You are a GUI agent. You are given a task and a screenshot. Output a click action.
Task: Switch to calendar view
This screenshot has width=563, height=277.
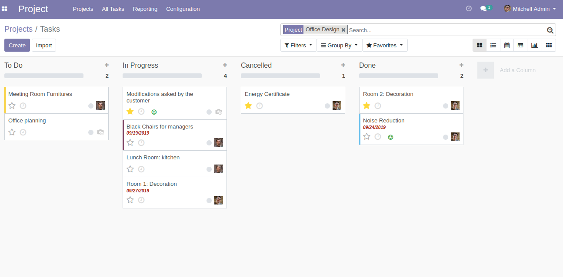(x=506, y=45)
